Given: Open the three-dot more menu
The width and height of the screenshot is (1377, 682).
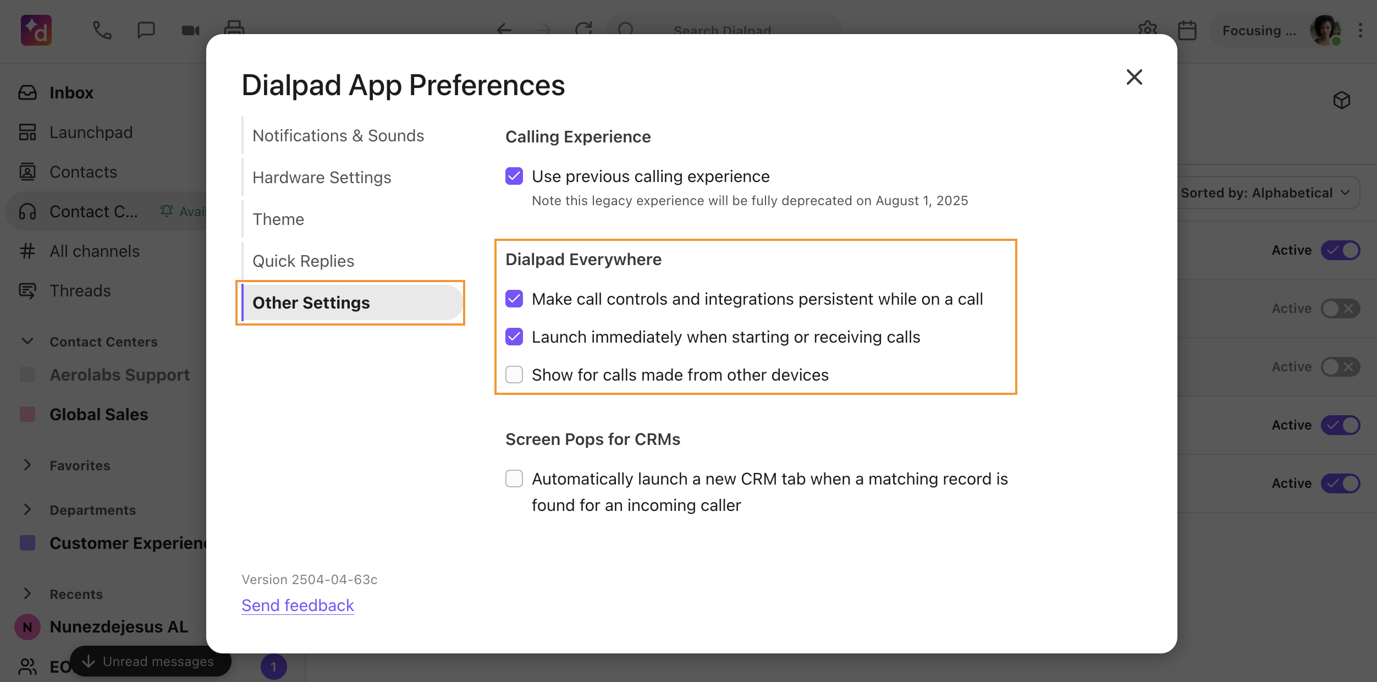Looking at the screenshot, I should click(1360, 30).
